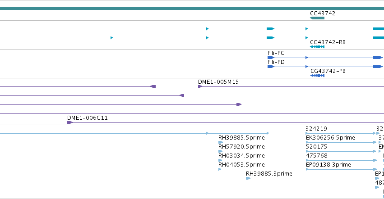
Task: Select the teal CG43742 gene arrow glyph
Action: click(317, 18)
